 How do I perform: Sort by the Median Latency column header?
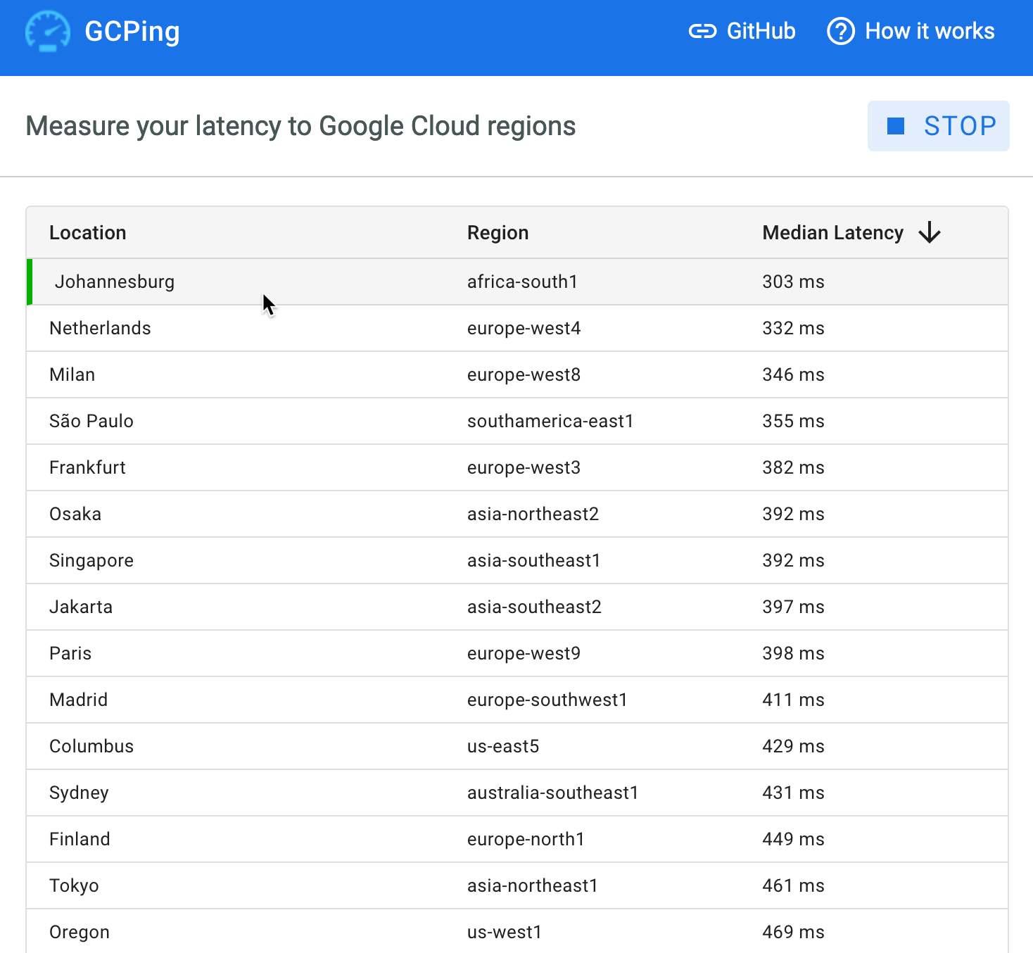833,232
